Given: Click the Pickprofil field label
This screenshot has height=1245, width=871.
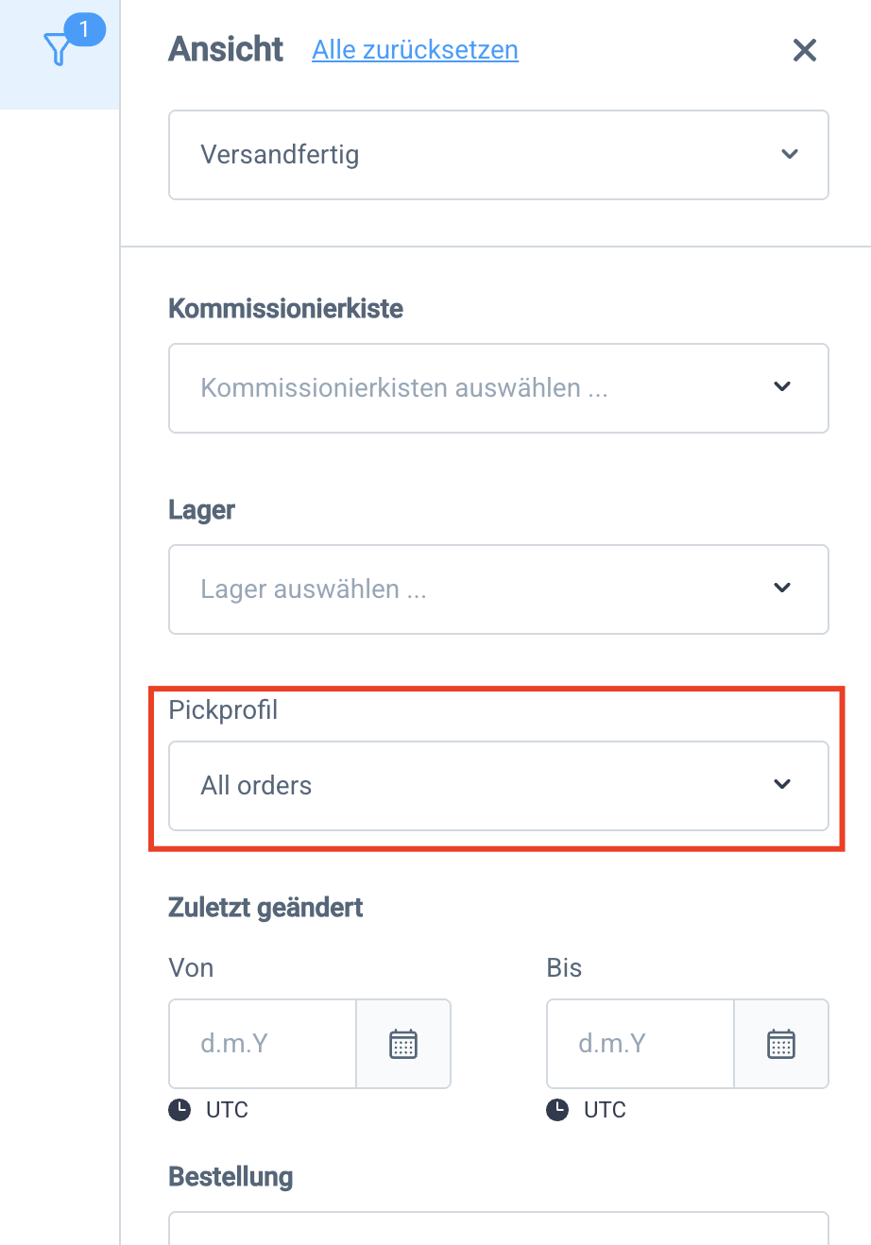Looking at the screenshot, I should pos(223,710).
